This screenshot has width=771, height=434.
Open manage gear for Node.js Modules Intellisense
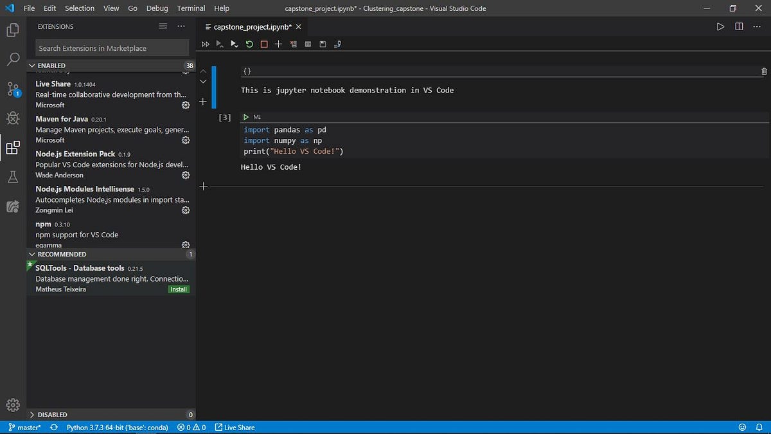pos(186,210)
